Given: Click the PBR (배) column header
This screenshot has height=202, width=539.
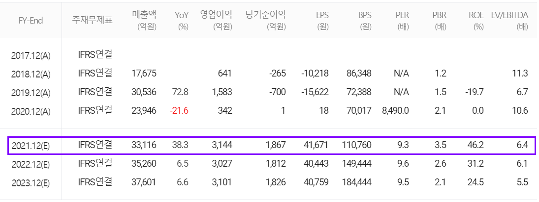Looking at the screenshot, I should click(439, 20).
